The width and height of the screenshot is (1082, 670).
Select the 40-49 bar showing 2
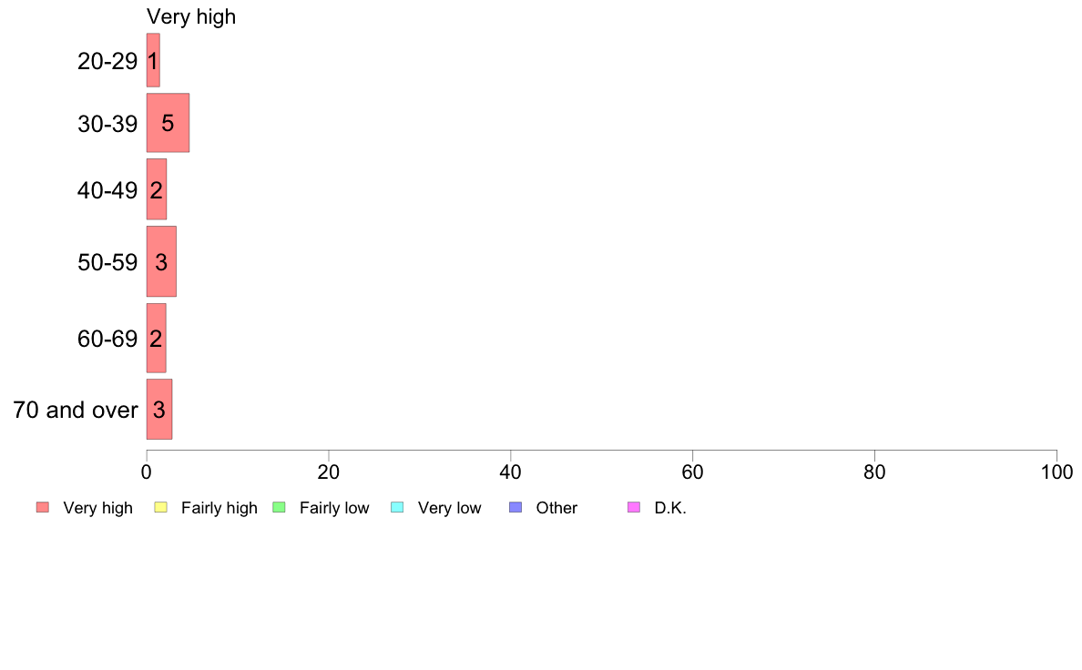[x=157, y=189]
